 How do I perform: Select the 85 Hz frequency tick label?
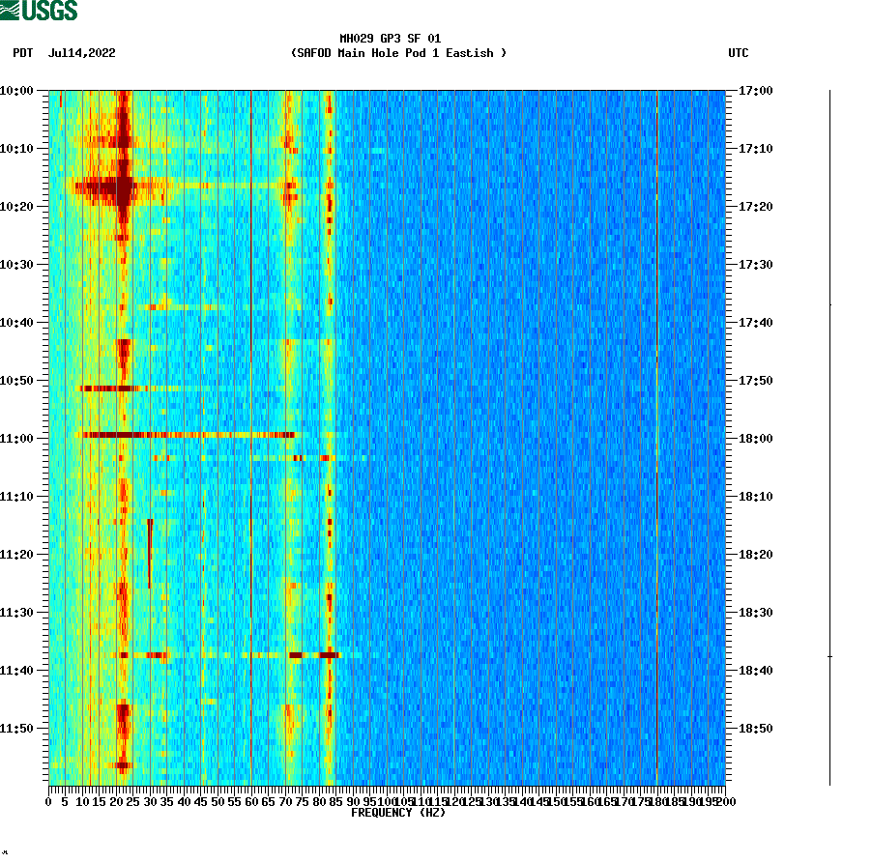click(x=334, y=800)
